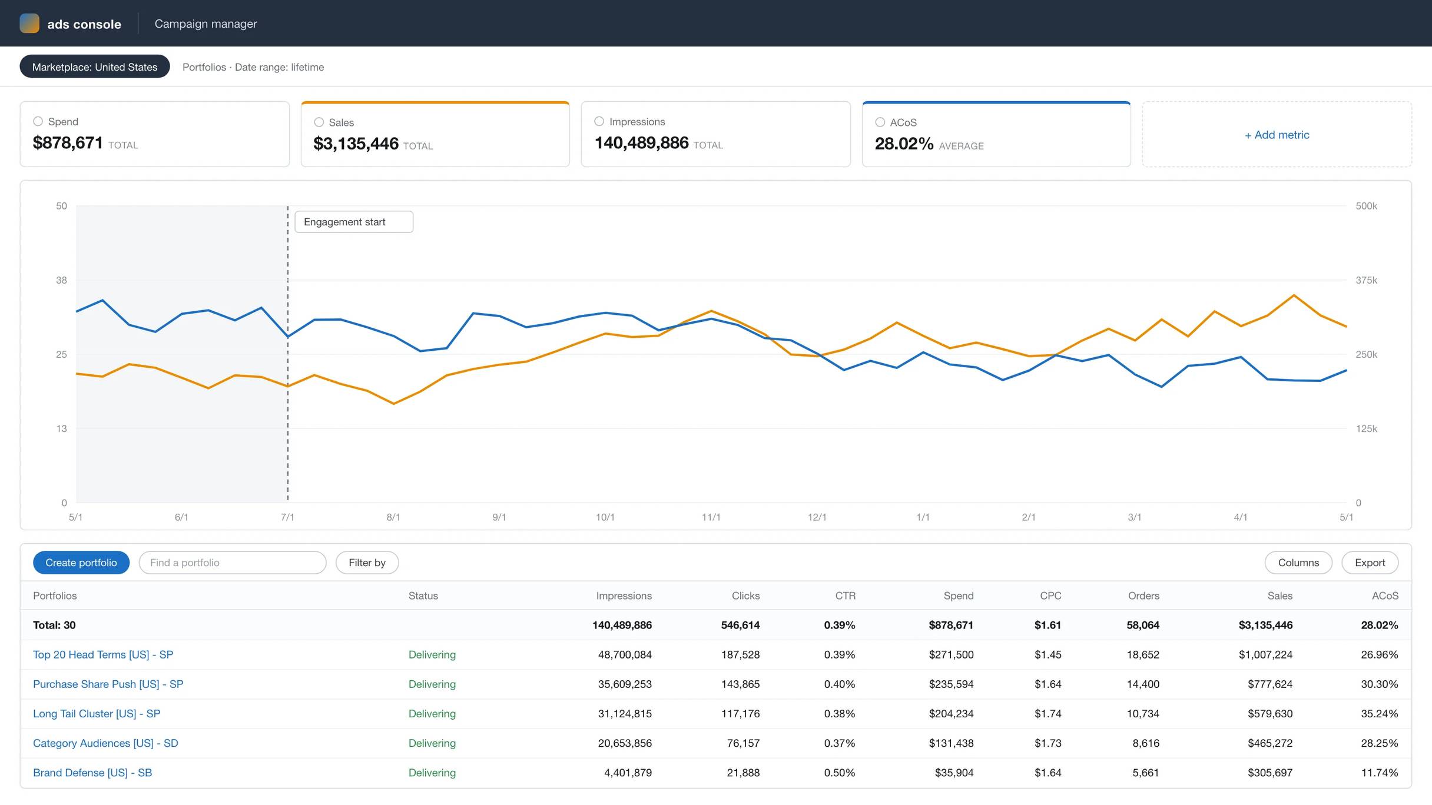
Task: Click the ACoS average value 28.02% card
Action: (904, 143)
